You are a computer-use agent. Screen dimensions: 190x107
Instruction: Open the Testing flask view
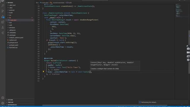tap(3, 27)
